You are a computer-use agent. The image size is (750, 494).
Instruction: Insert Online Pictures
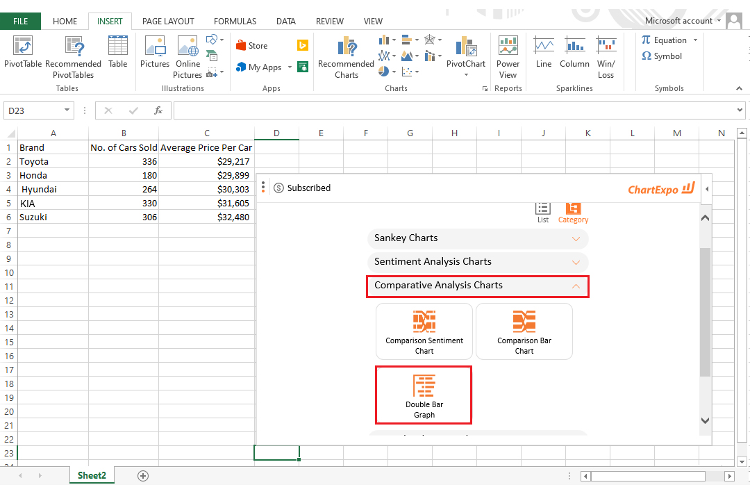[x=187, y=57]
